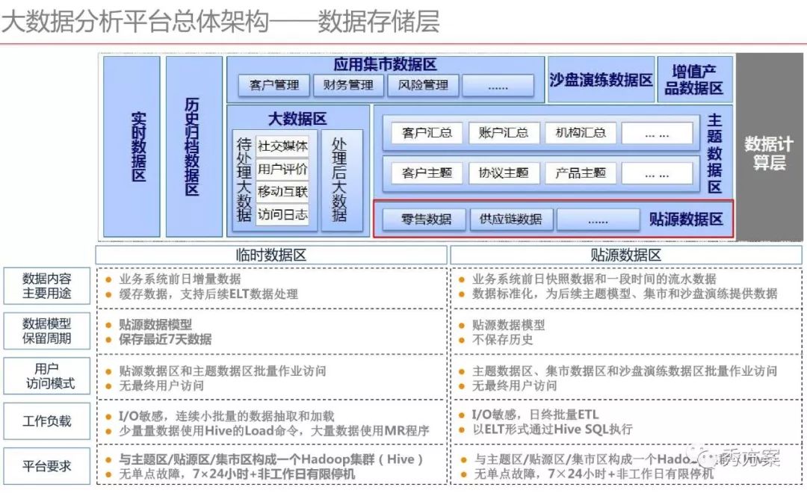The image size is (807, 493).
Task: Click the 协议主题 box
Action: (504, 173)
